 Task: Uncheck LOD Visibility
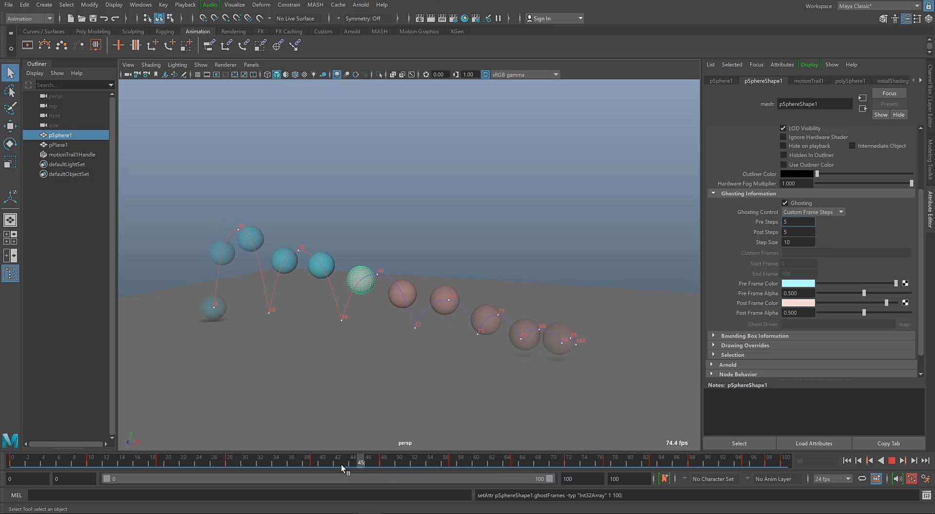783,128
